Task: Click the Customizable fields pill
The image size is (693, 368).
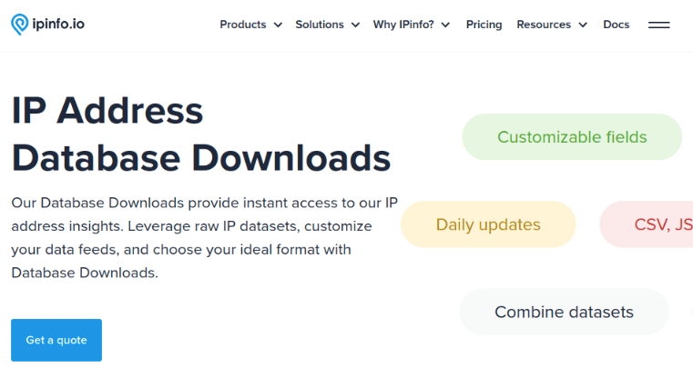Action: point(572,137)
